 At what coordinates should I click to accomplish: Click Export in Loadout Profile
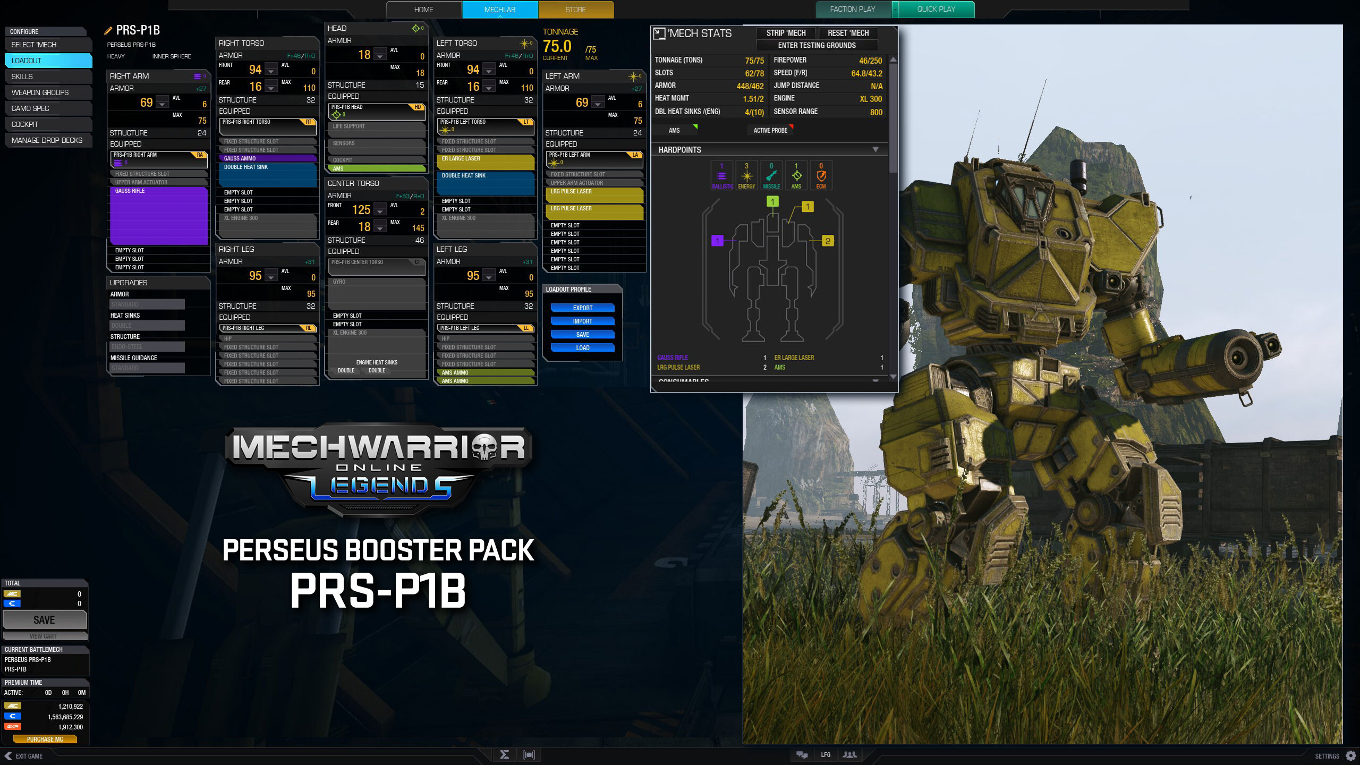[x=583, y=308]
